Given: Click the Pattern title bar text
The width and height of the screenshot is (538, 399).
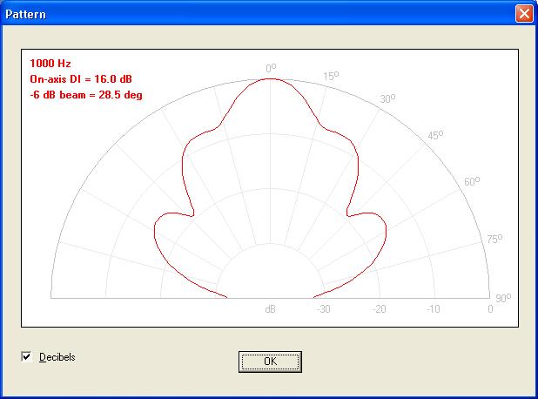Looking at the screenshot, I should [x=26, y=15].
